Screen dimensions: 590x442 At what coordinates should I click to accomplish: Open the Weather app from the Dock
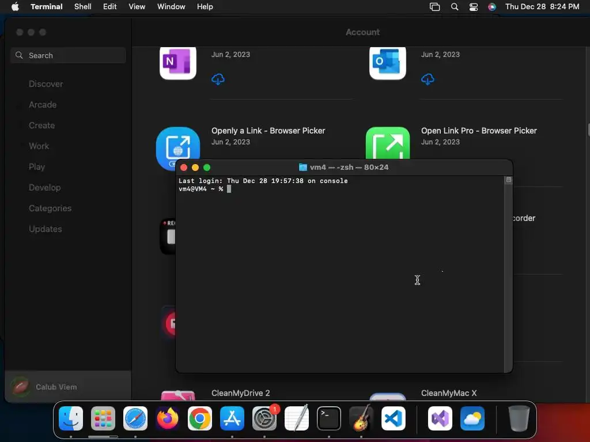point(472,418)
